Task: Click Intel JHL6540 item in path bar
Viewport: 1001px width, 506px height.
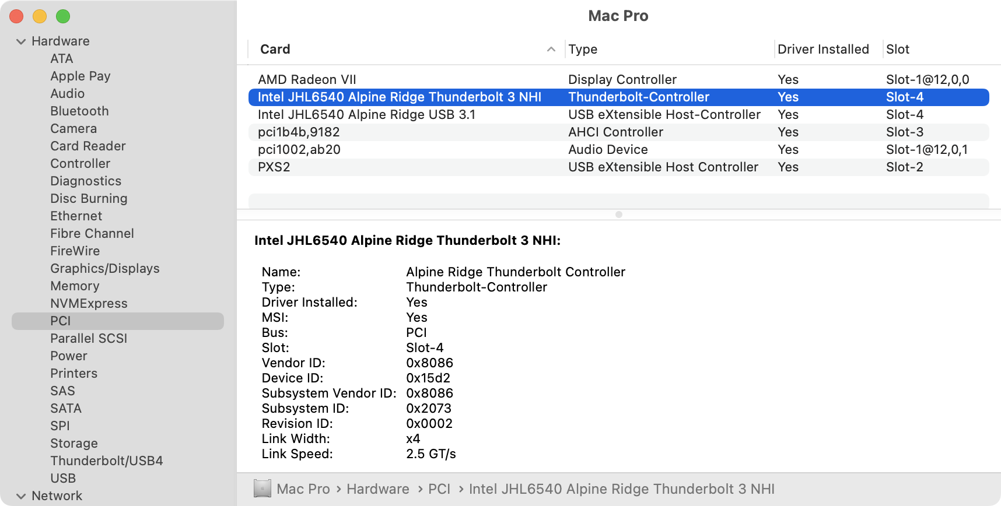Action: tap(622, 489)
